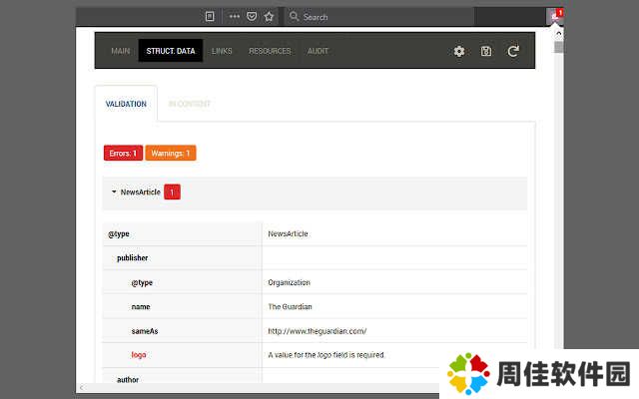Viewport: 639px width, 399px height.
Task: Click the red Errors: 1 button
Action: pyautogui.click(x=123, y=154)
